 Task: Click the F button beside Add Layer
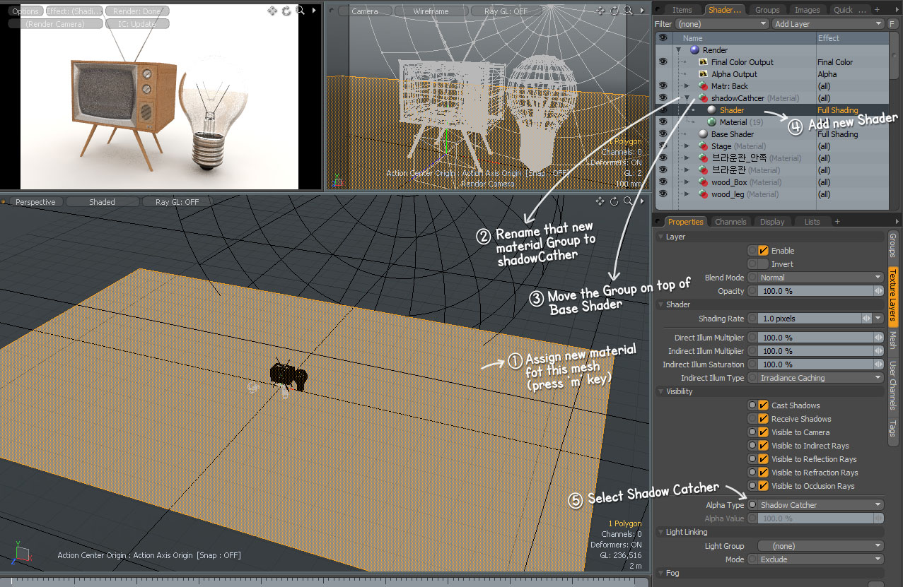(x=893, y=24)
